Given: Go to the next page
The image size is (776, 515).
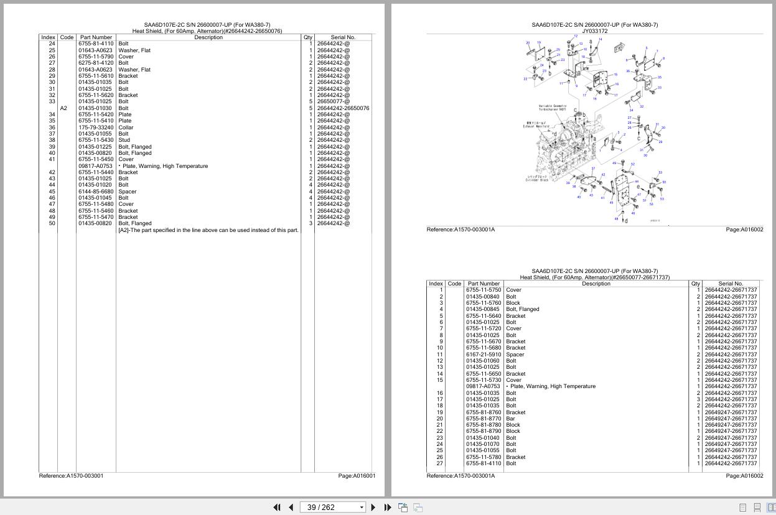Looking at the screenshot, I should tap(373, 508).
